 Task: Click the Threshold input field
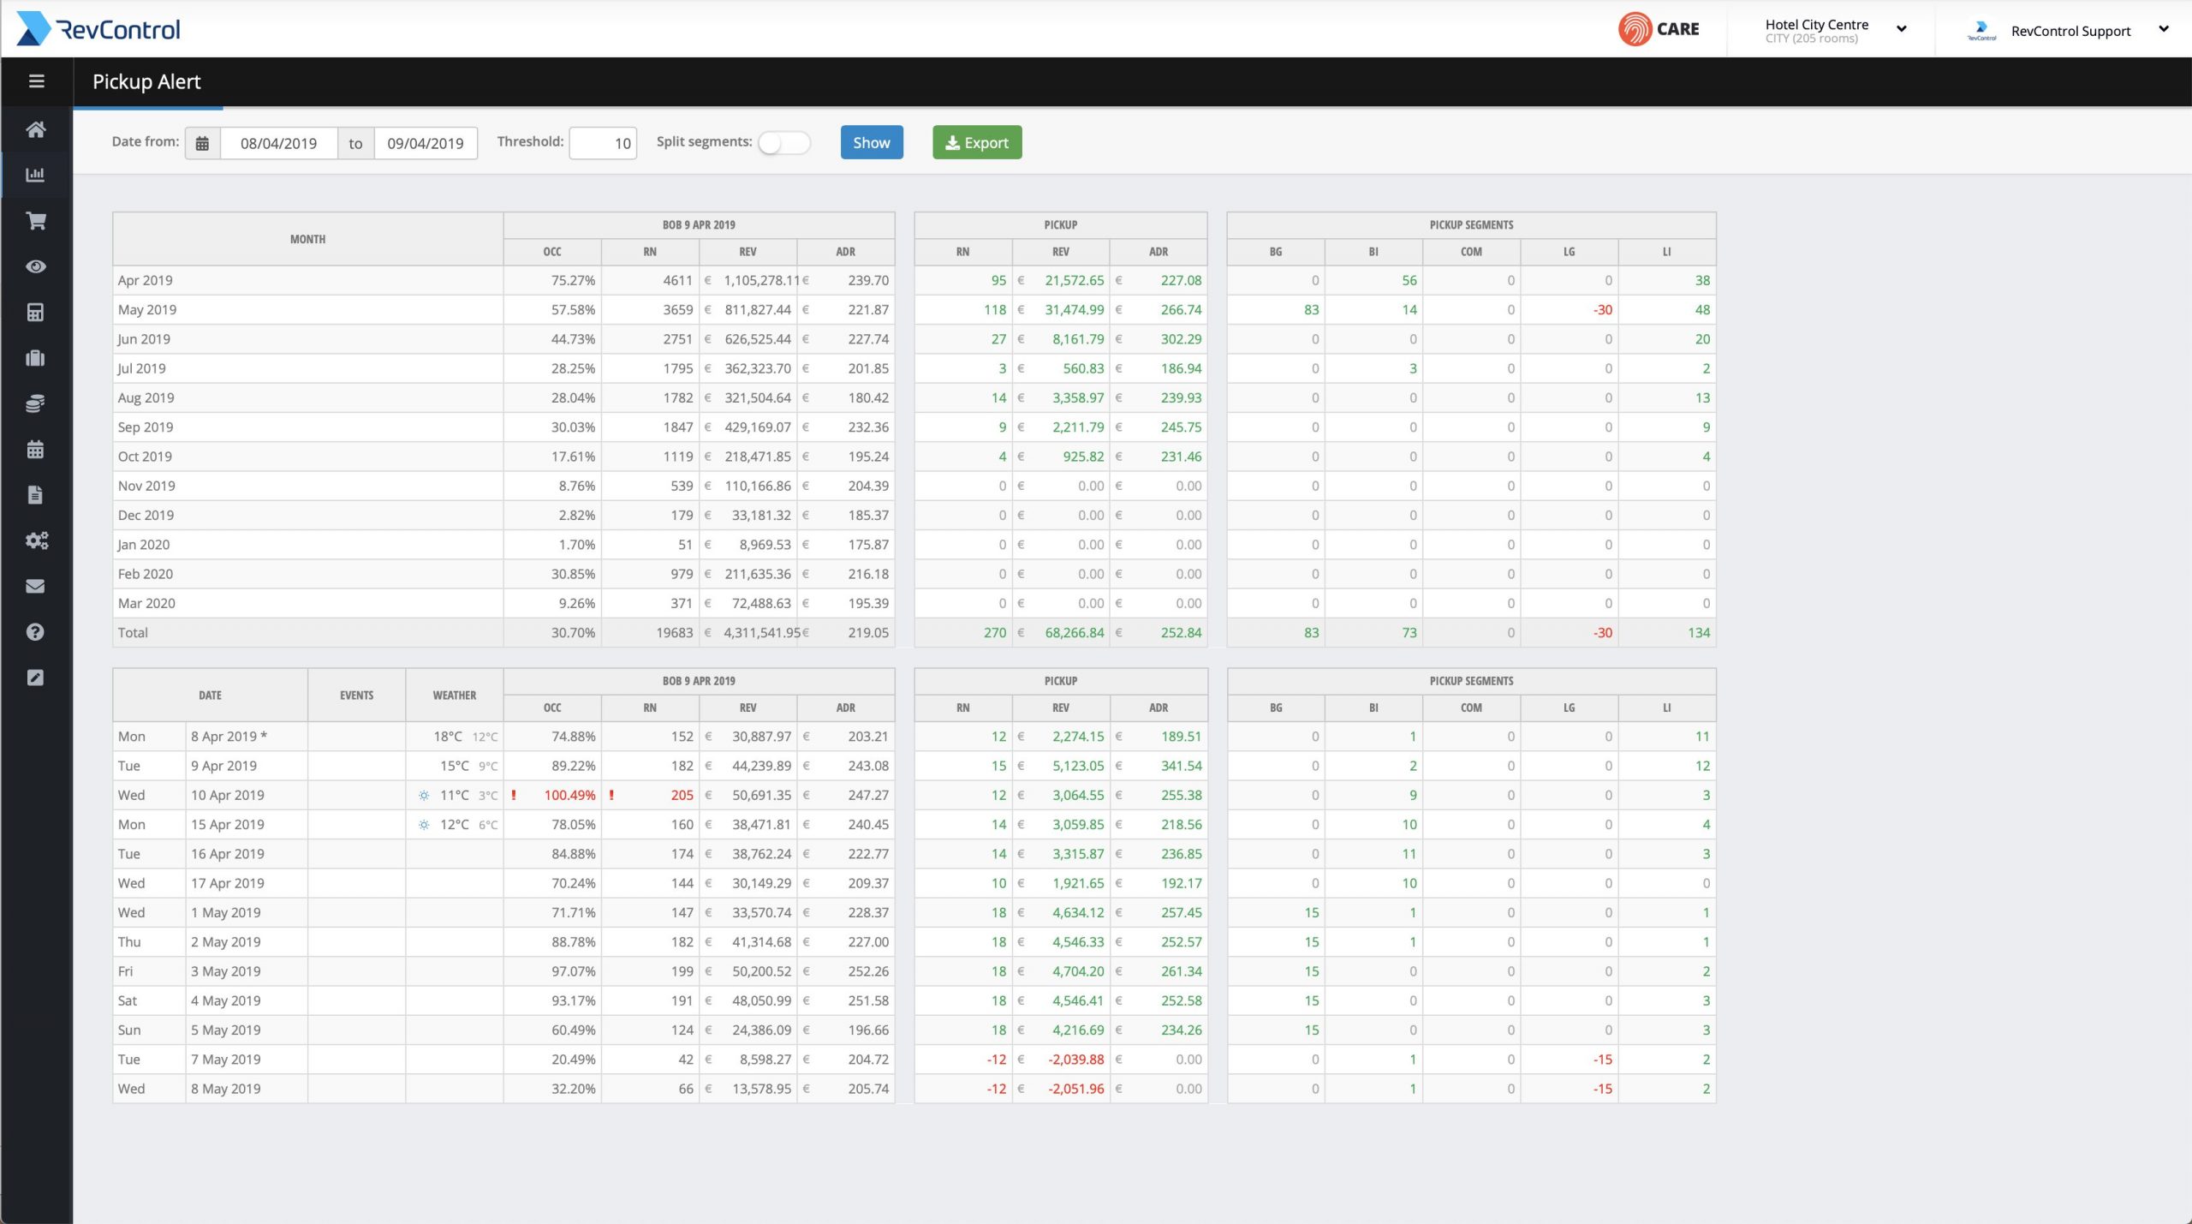pyautogui.click(x=603, y=143)
